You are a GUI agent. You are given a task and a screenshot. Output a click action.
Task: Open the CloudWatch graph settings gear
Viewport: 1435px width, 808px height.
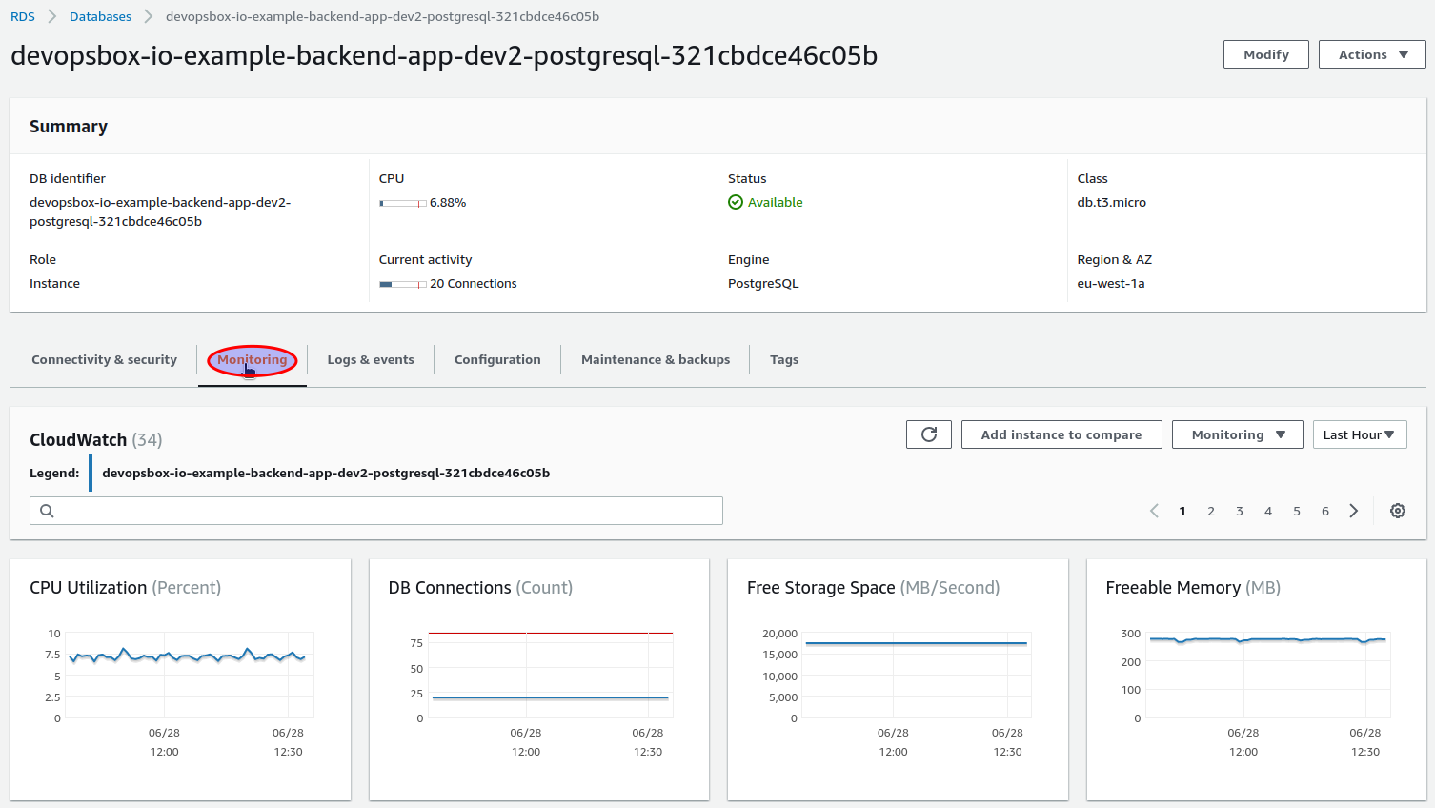point(1397,511)
